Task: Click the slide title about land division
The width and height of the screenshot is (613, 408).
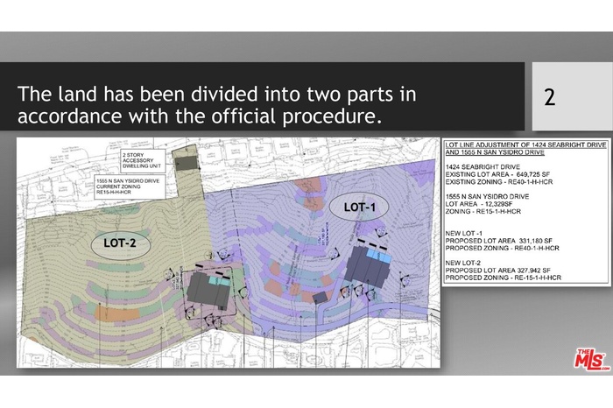Action: 217,105
